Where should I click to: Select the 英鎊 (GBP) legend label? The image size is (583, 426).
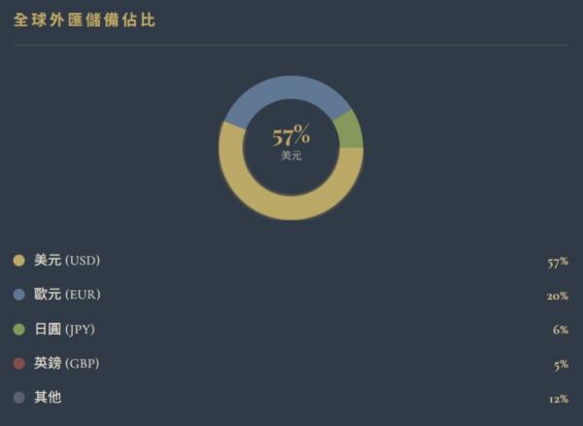tap(67, 364)
